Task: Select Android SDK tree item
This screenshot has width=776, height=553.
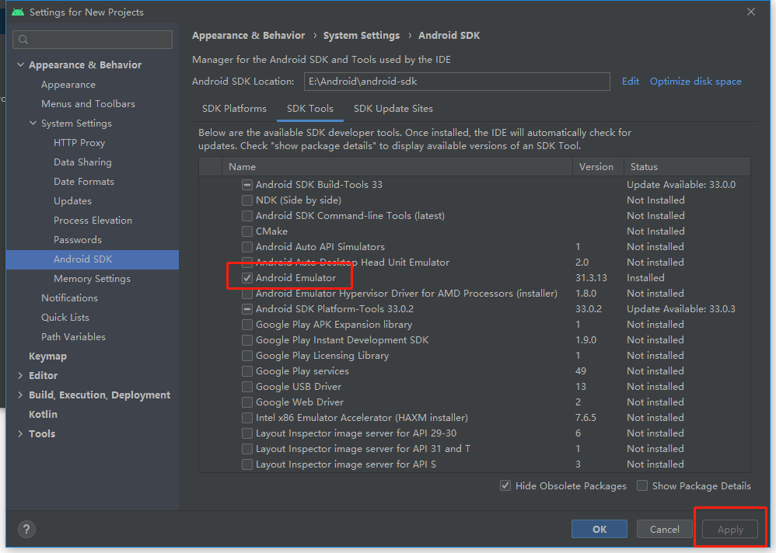Action: tap(93, 259)
